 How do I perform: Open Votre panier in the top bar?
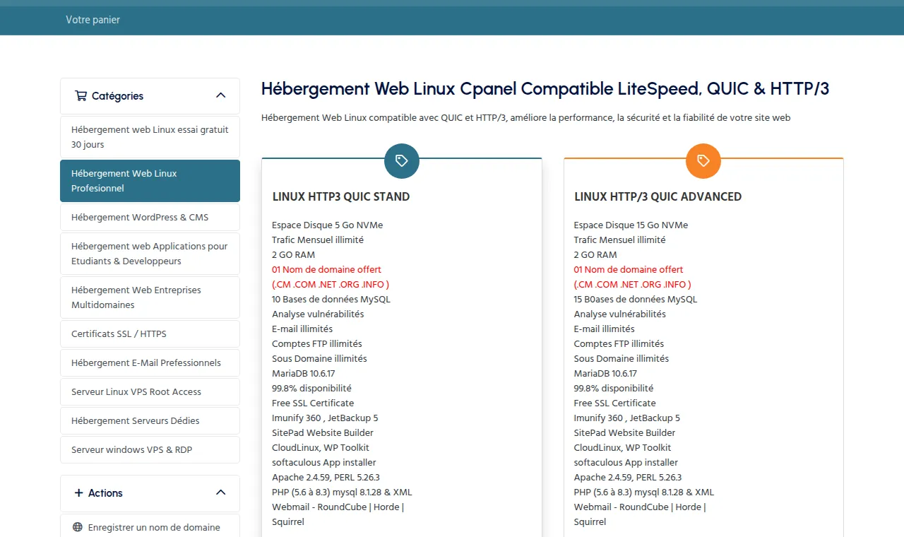[93, 20]
